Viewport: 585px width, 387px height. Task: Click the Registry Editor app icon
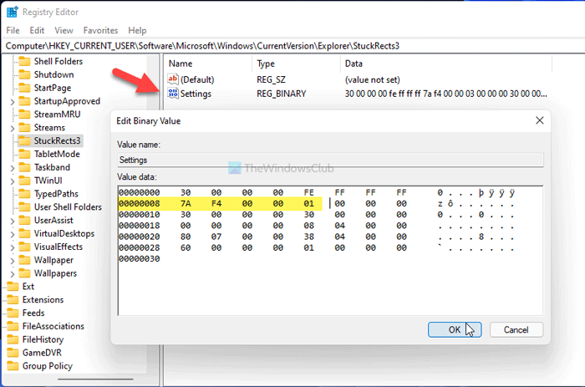tap(12, 12)
